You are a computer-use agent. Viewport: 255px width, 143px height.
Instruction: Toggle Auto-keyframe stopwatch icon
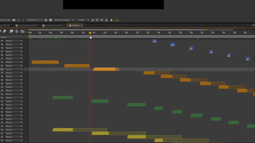point(17,31)
